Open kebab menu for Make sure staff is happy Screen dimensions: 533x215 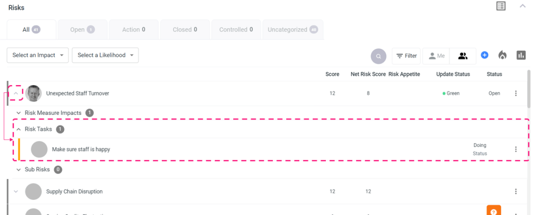pos(516,150)
